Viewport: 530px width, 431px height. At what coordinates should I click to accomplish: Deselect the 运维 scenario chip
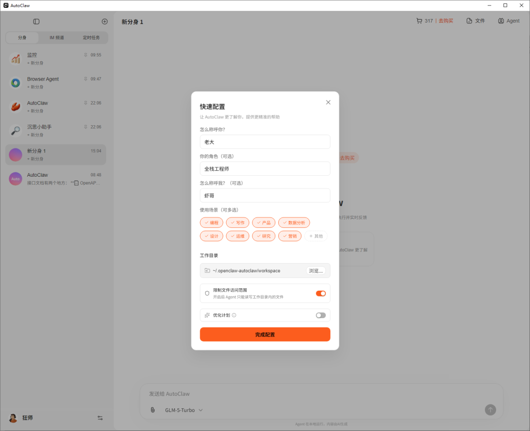pos(238,236)
